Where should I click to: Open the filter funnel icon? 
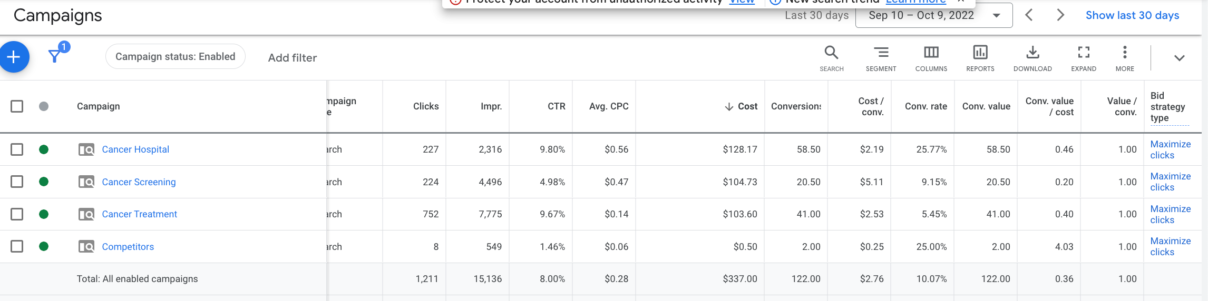point(55,56)
